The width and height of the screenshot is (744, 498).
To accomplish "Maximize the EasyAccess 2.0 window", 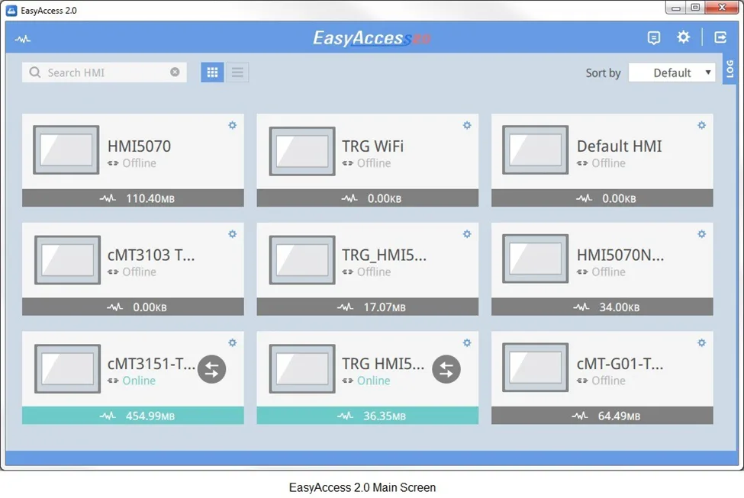I will coord(695,8).
